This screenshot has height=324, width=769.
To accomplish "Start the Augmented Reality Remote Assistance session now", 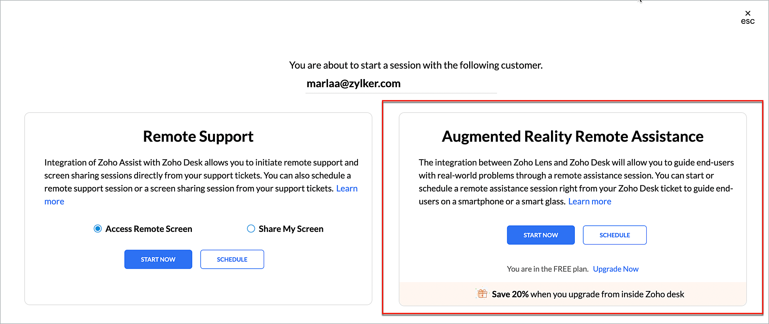I will [541, 235].
